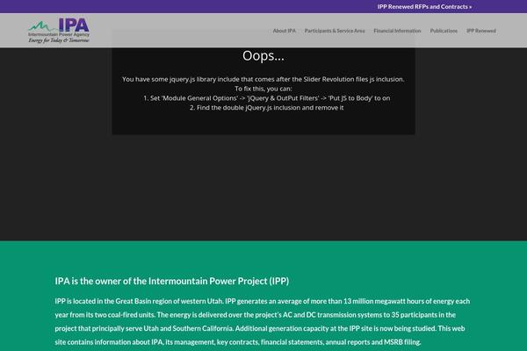
Task: Open the About IPA menu
Action: tap(285, 31)
